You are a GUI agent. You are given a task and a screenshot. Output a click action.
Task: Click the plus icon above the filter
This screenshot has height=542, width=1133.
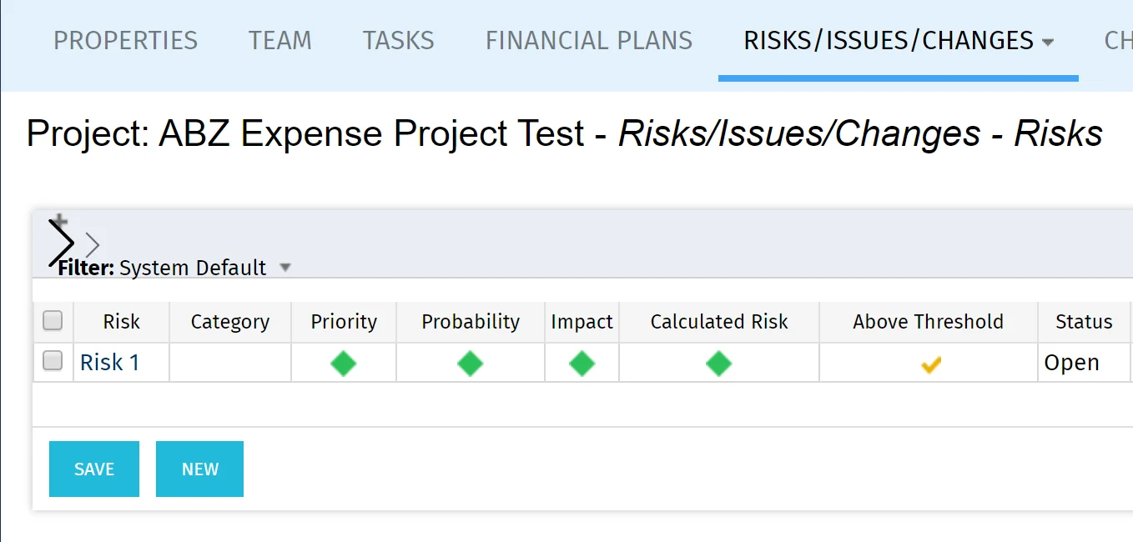[60, 221]
